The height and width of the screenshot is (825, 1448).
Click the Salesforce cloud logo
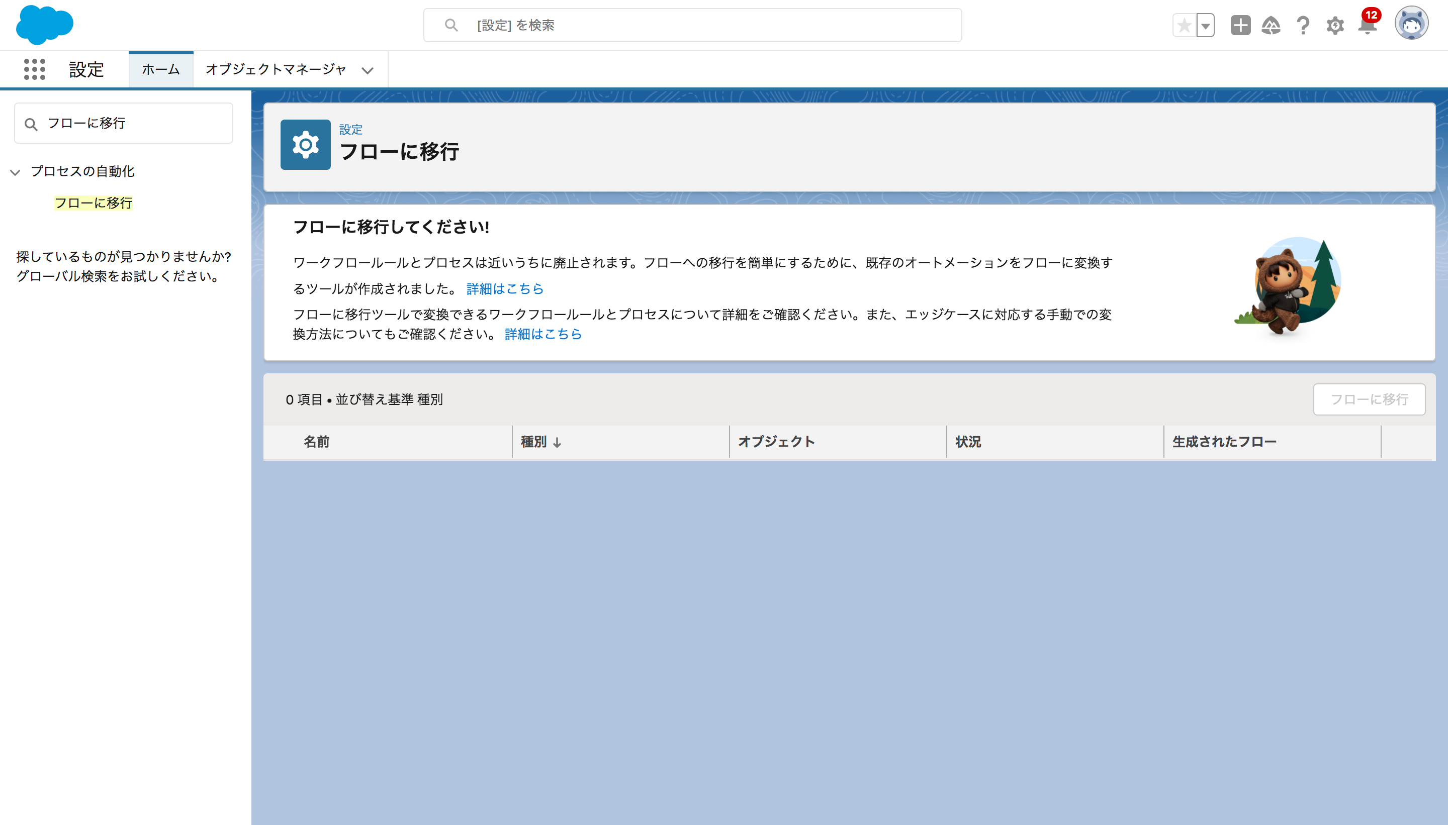(x=44, y=25)
